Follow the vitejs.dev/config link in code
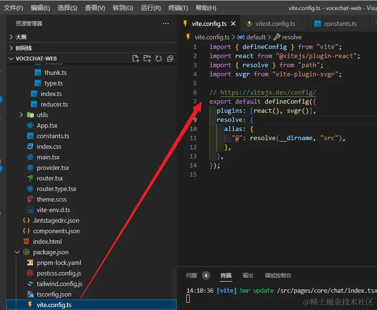 (x=268, y=93)
